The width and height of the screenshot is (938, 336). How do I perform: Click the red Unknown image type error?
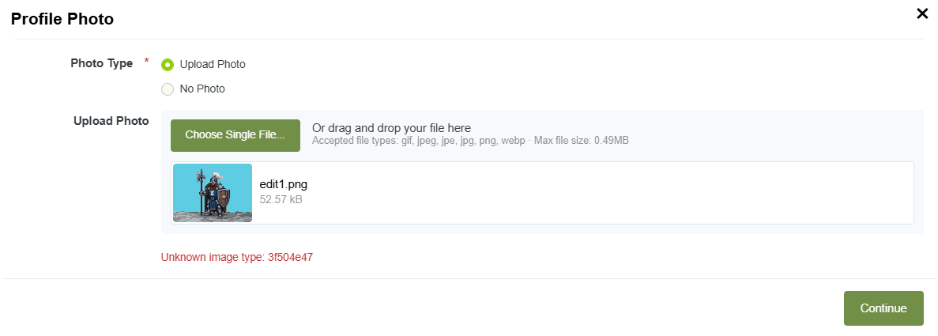pos(237,257)
